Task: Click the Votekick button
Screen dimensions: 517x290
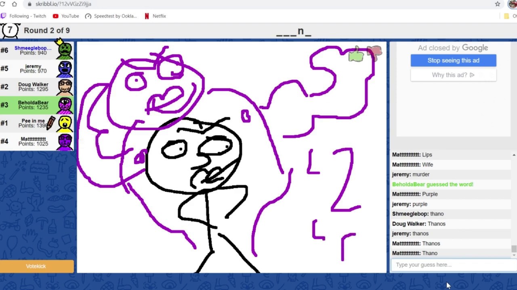Action: [37, 266]
